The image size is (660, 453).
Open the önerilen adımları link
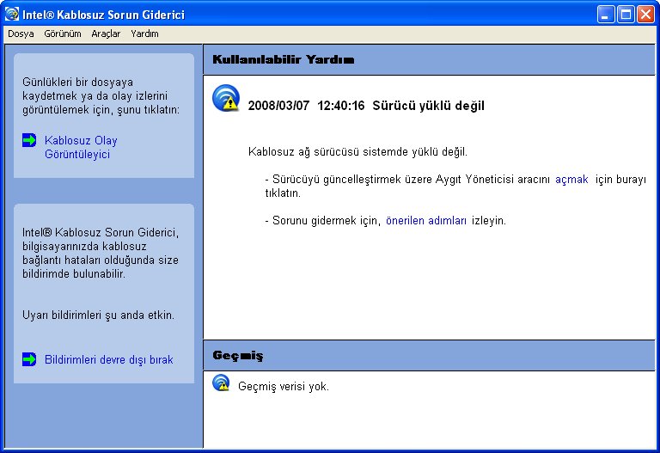coord(426,221)
